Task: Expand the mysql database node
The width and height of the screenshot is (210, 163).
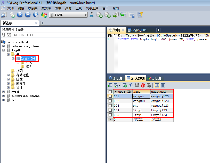Action: click(3, 92)
